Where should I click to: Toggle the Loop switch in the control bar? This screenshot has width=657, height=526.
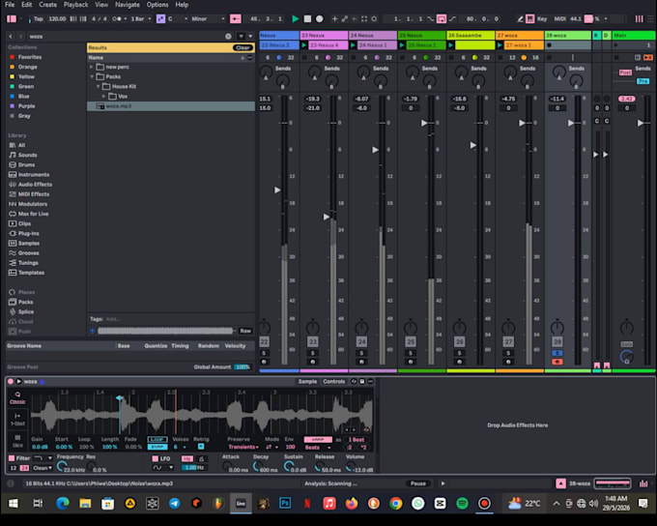(442, 19)
